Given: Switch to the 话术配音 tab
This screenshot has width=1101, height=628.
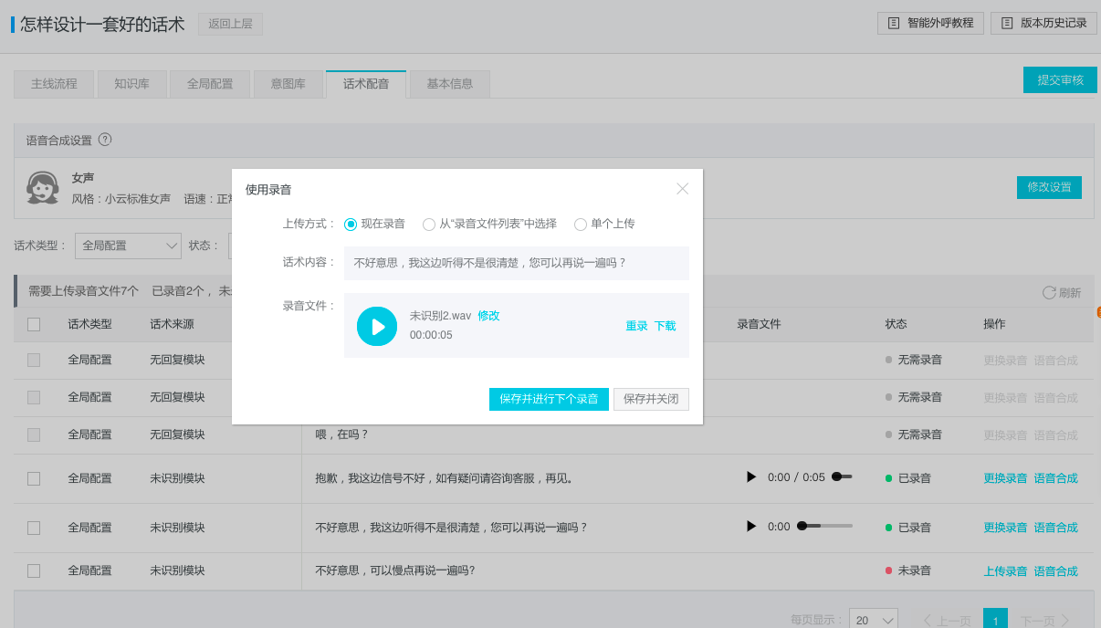Looking at the screenshot, I should (x=366, y=84).
